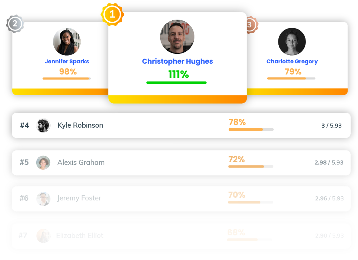Select Charlotte Gregory's name
This screenshot has width=358, height=260.
click(x=292, y=61)
